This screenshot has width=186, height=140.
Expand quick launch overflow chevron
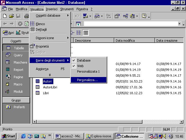point(50,135)
